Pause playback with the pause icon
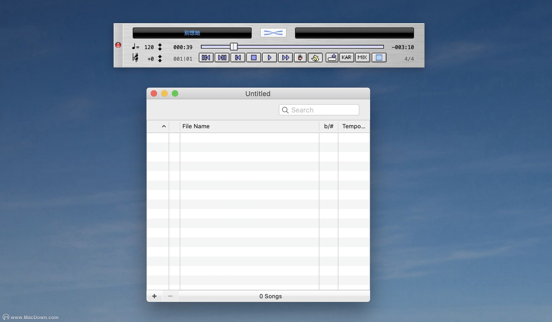Screen dimensions: 552x322 pyautogui.click(x=222, y=58)
